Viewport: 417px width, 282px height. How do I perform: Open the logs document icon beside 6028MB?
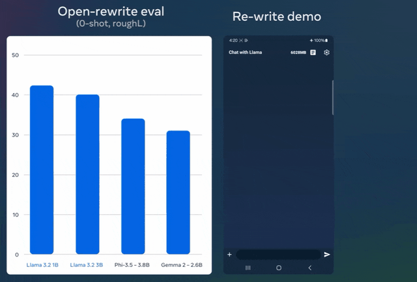(313, 52)
